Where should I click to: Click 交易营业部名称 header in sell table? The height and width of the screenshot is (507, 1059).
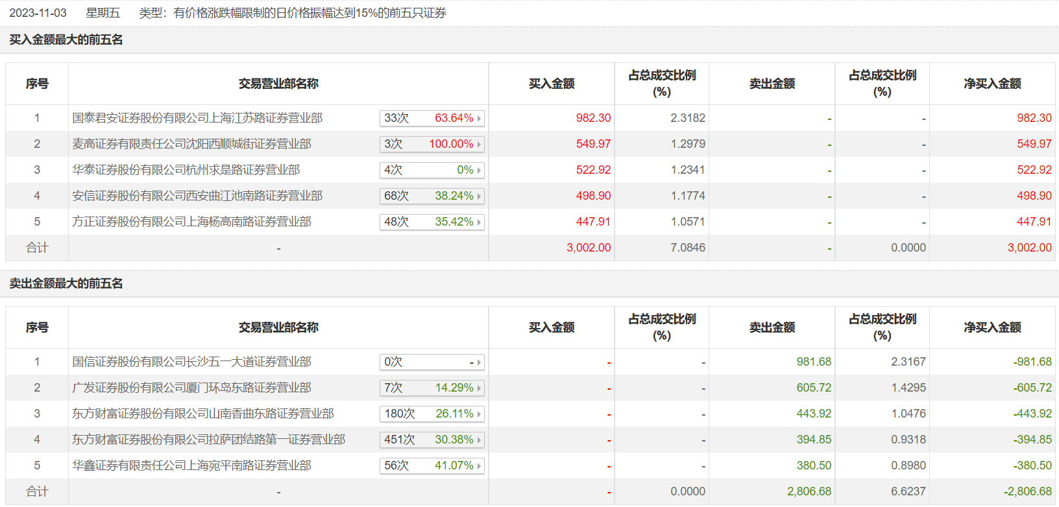click(x=278, y=327)
